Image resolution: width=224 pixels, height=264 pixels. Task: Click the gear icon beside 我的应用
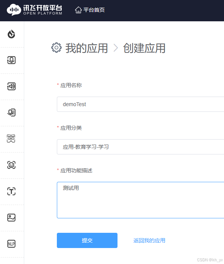56,48
